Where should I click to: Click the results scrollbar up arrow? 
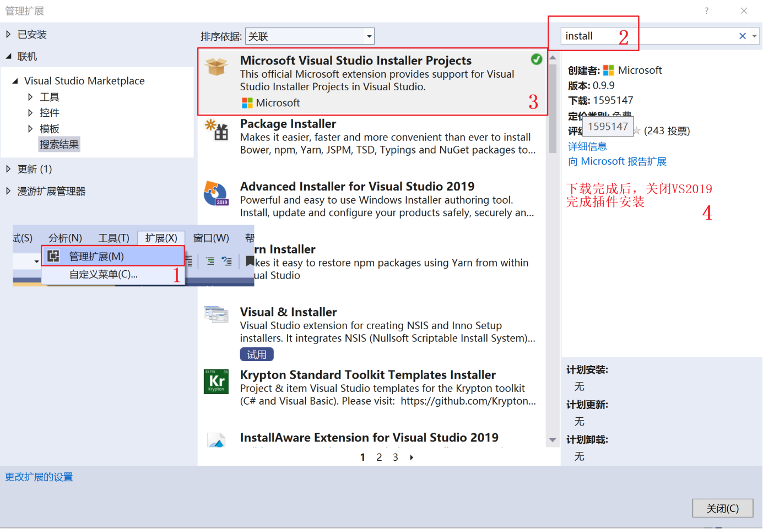(x=553, y=57)
